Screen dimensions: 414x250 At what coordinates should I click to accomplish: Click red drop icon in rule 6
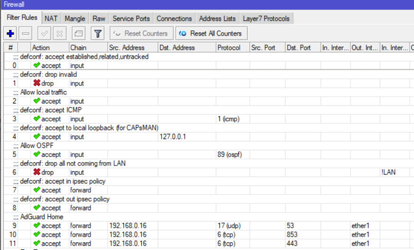[36, 172]
